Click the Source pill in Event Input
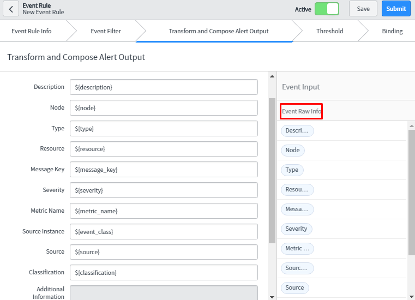415x300 pixels. tap(294, 287)
